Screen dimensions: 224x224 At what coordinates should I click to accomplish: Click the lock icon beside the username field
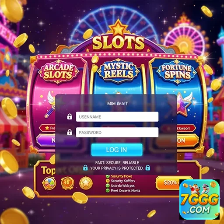tap(70, 116)
